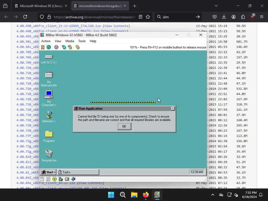Select the Link to C:\ desktop icon
The width and height of the screenshot is (268, 201).
coord(49,59)
